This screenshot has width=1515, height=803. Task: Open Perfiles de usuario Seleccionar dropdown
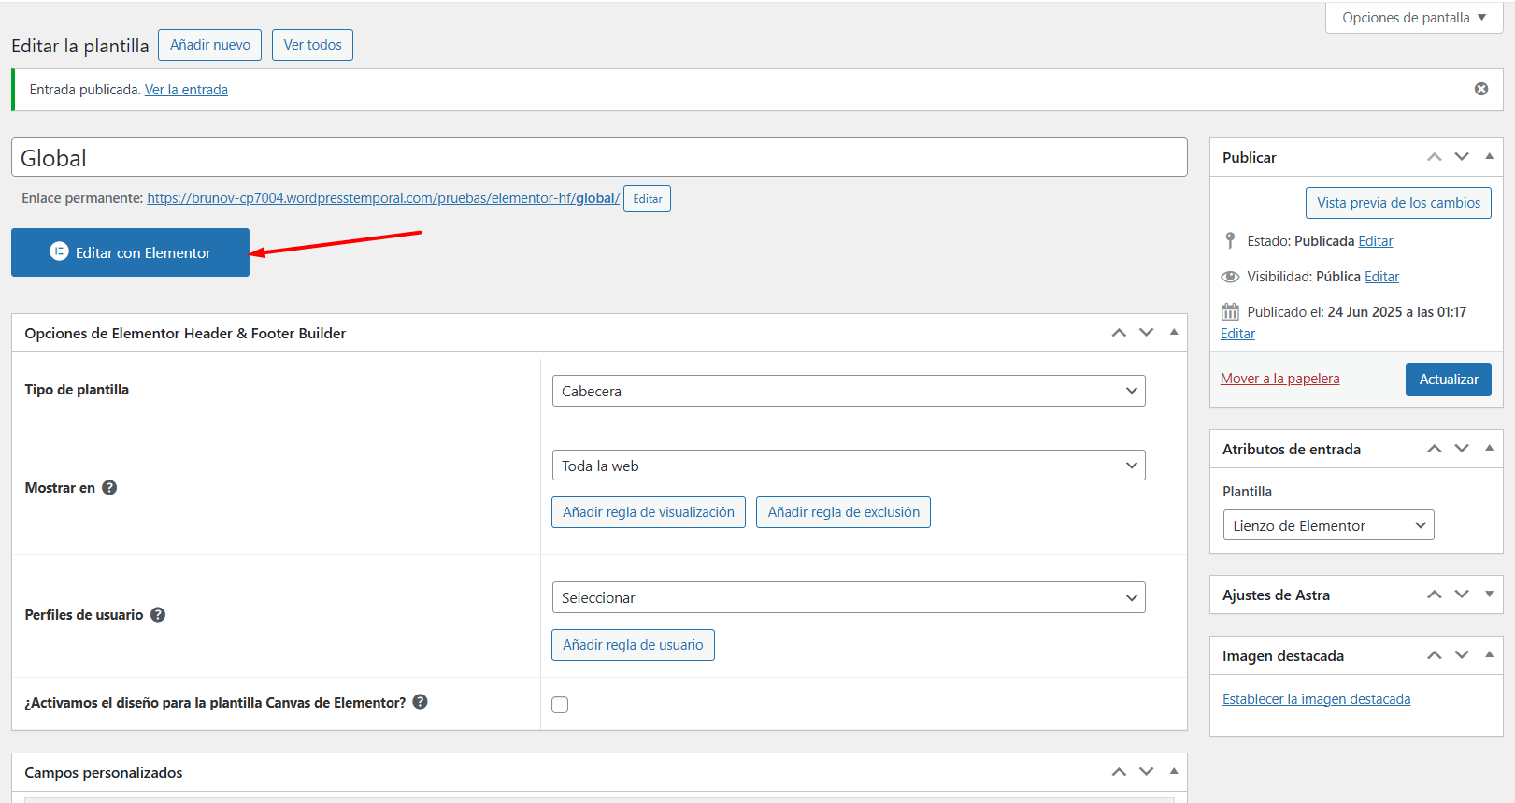coord(849,597)
